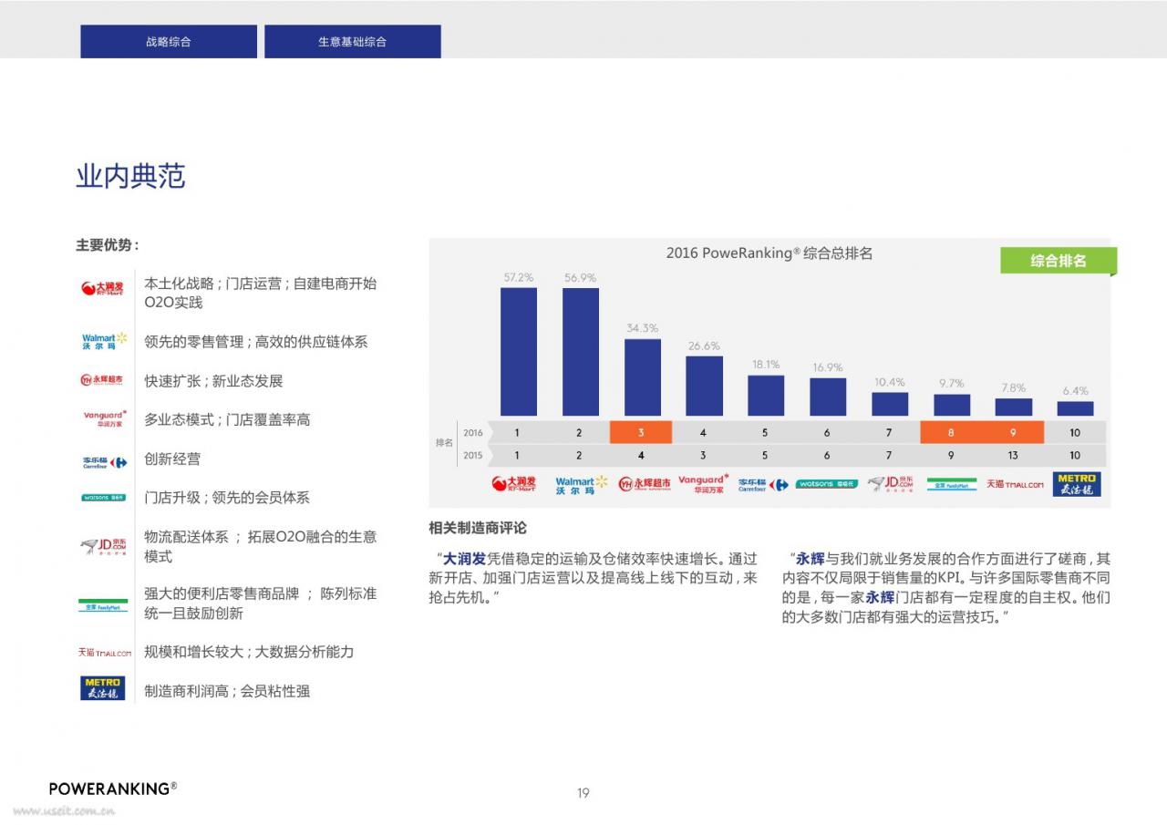This screenshot has height=825, width=1167.
Task: Click the Vanguard 华润万家 logo in the advantages list
Action: click(x=105, y=418)
